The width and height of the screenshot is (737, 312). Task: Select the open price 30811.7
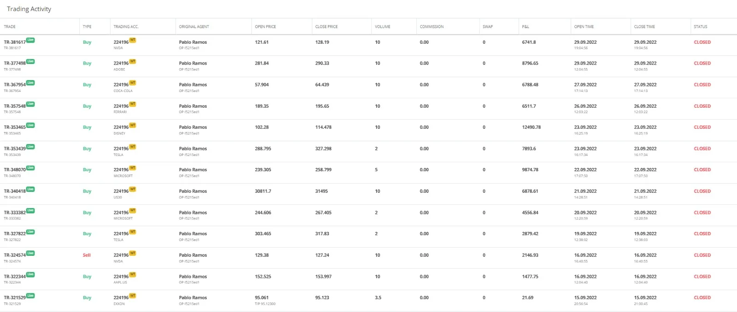pos(263,191)
